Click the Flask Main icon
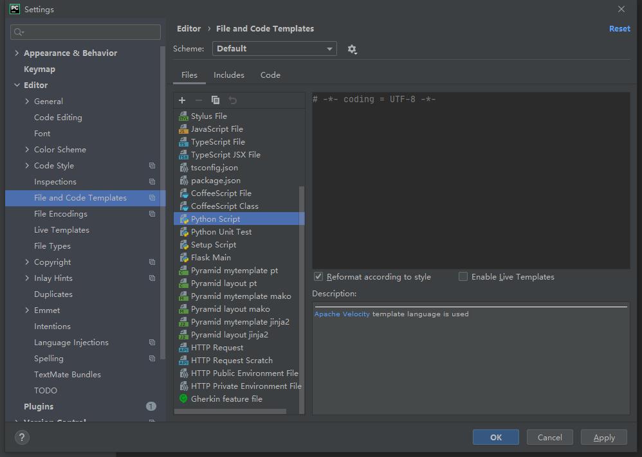642x457 pixels. (x=183, y=258)
